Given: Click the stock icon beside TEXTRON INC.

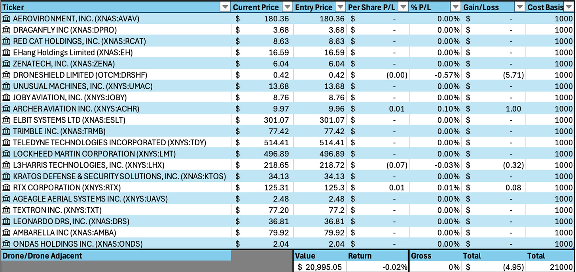Looking at the screenshot, I should tap(6, 210).
